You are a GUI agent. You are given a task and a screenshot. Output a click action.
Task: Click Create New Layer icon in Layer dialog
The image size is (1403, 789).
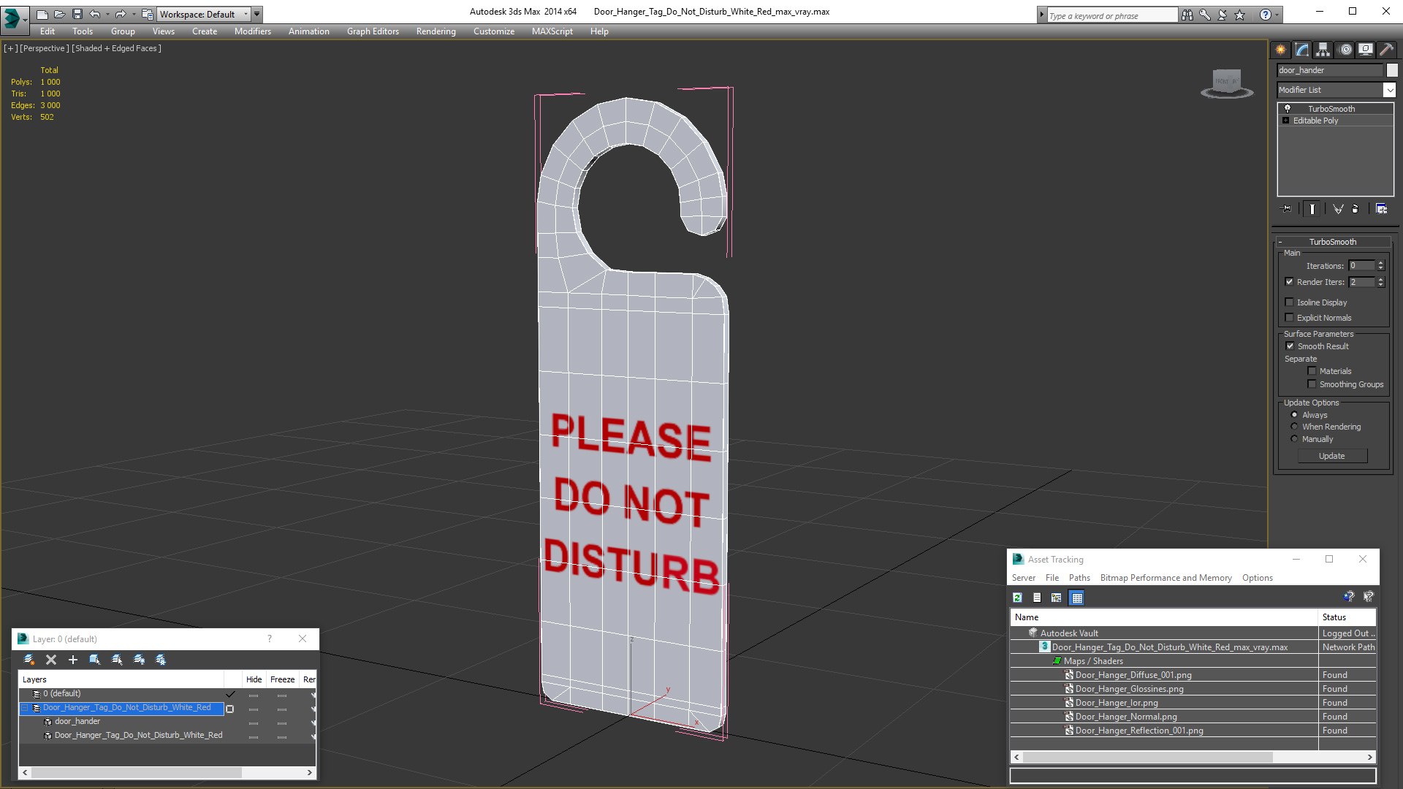[29, 660]
